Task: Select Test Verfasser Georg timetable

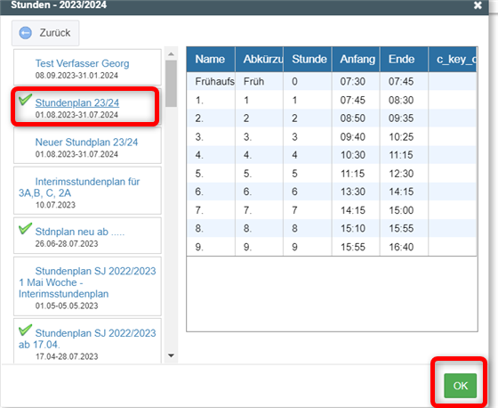Action: 87,67
